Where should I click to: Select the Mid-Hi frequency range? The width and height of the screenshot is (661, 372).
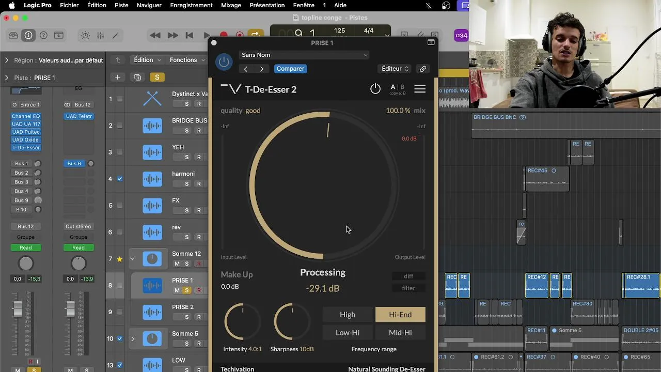(x=400, y=333)
